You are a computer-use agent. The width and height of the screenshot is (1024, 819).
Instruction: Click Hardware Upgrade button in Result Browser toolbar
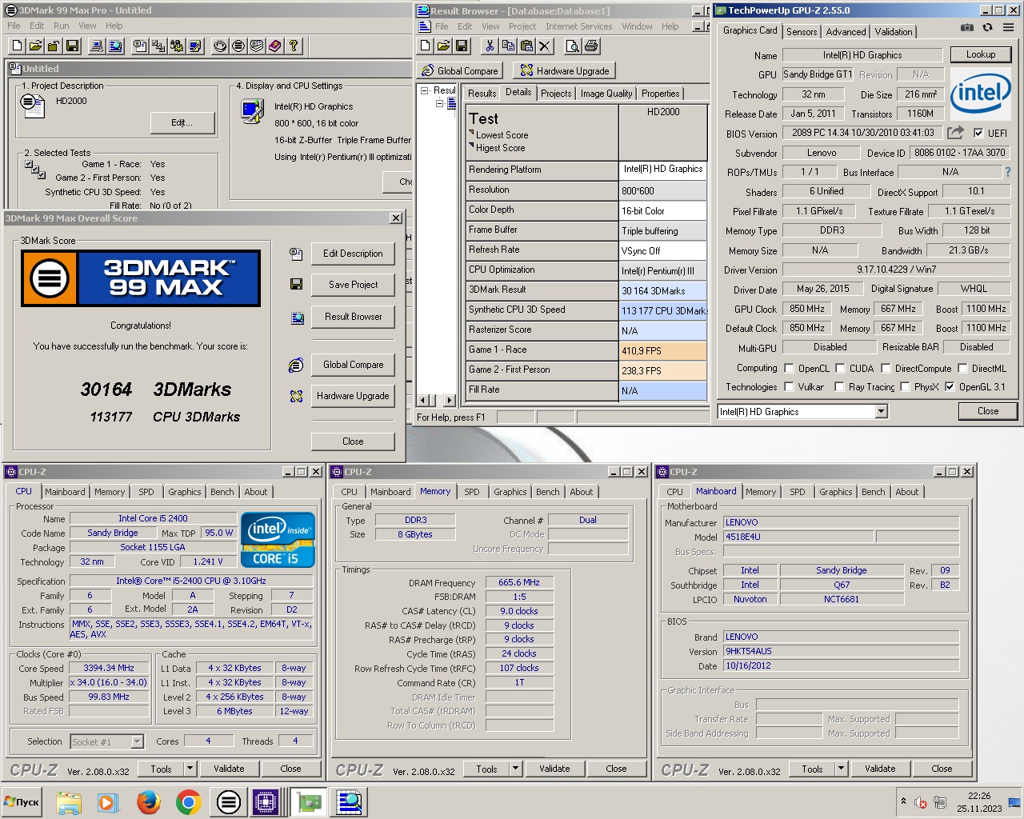tap(565, 70)
